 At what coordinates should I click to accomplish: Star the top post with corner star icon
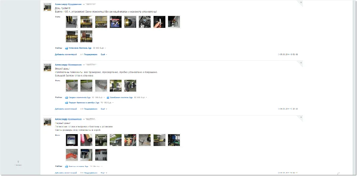tap(301, 2)
